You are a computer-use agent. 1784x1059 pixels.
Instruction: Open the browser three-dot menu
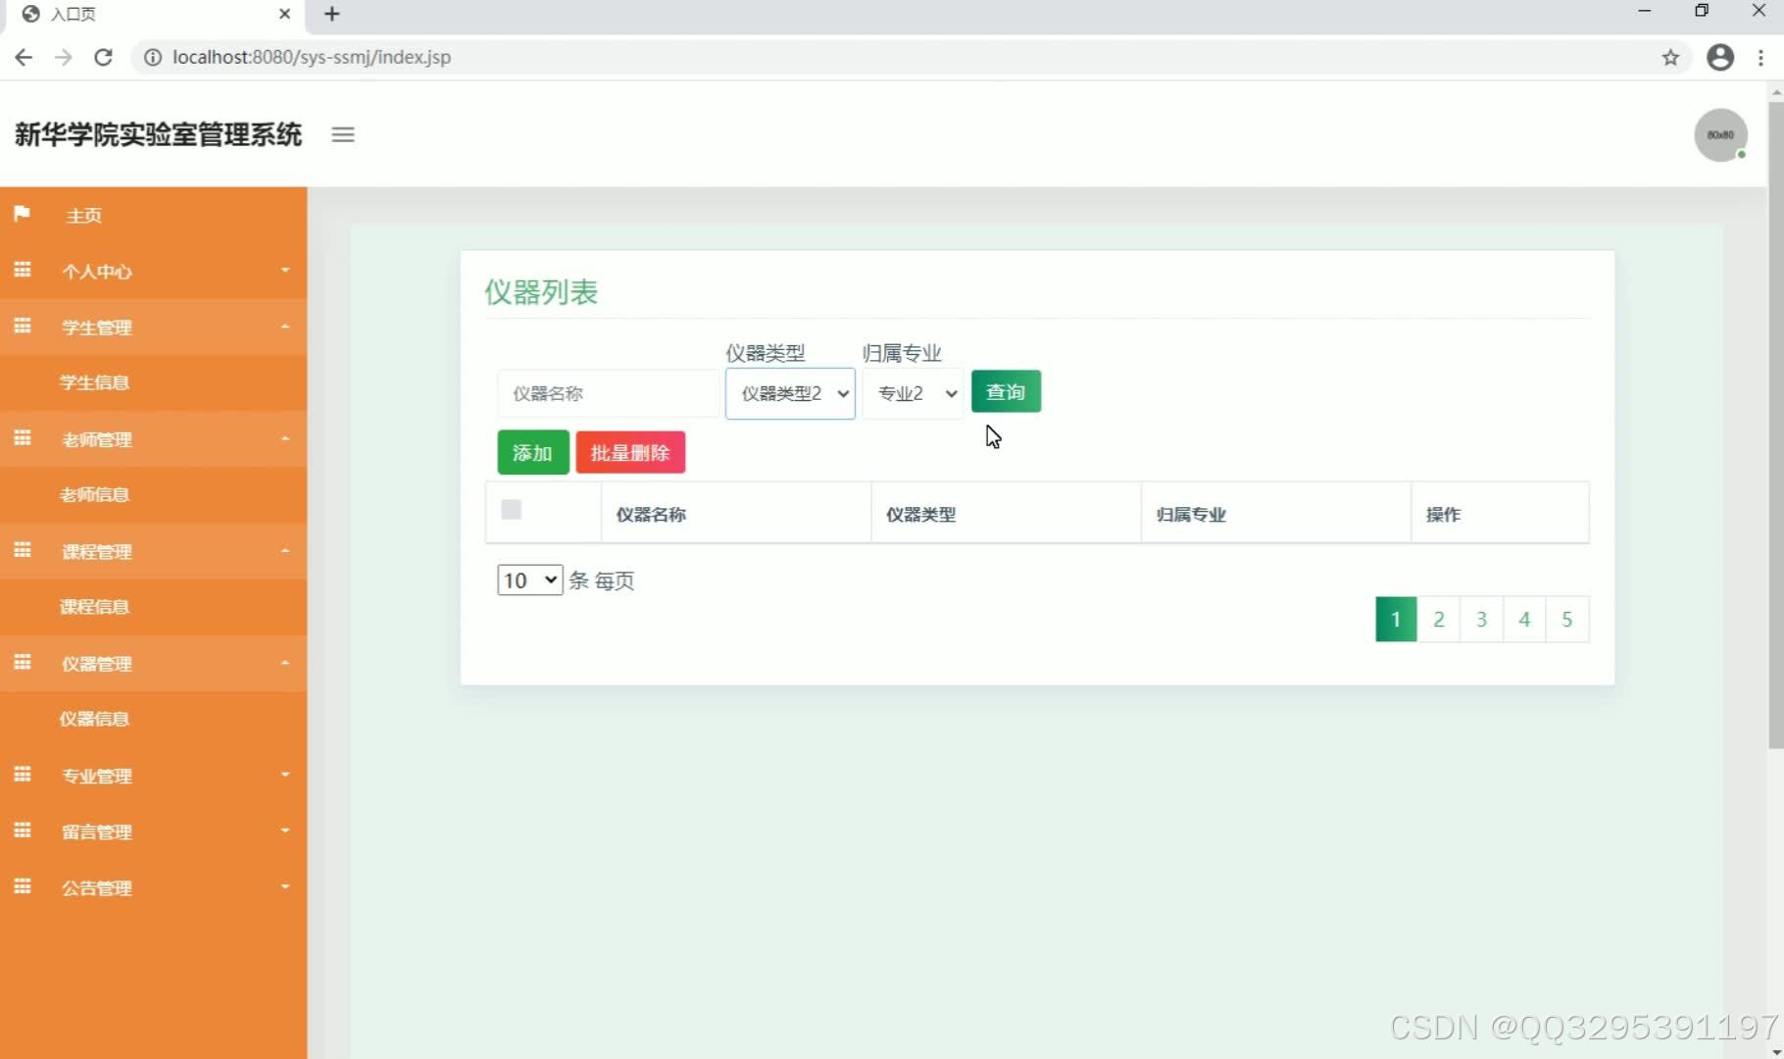pyautogui.click(x=1761, y=57)
